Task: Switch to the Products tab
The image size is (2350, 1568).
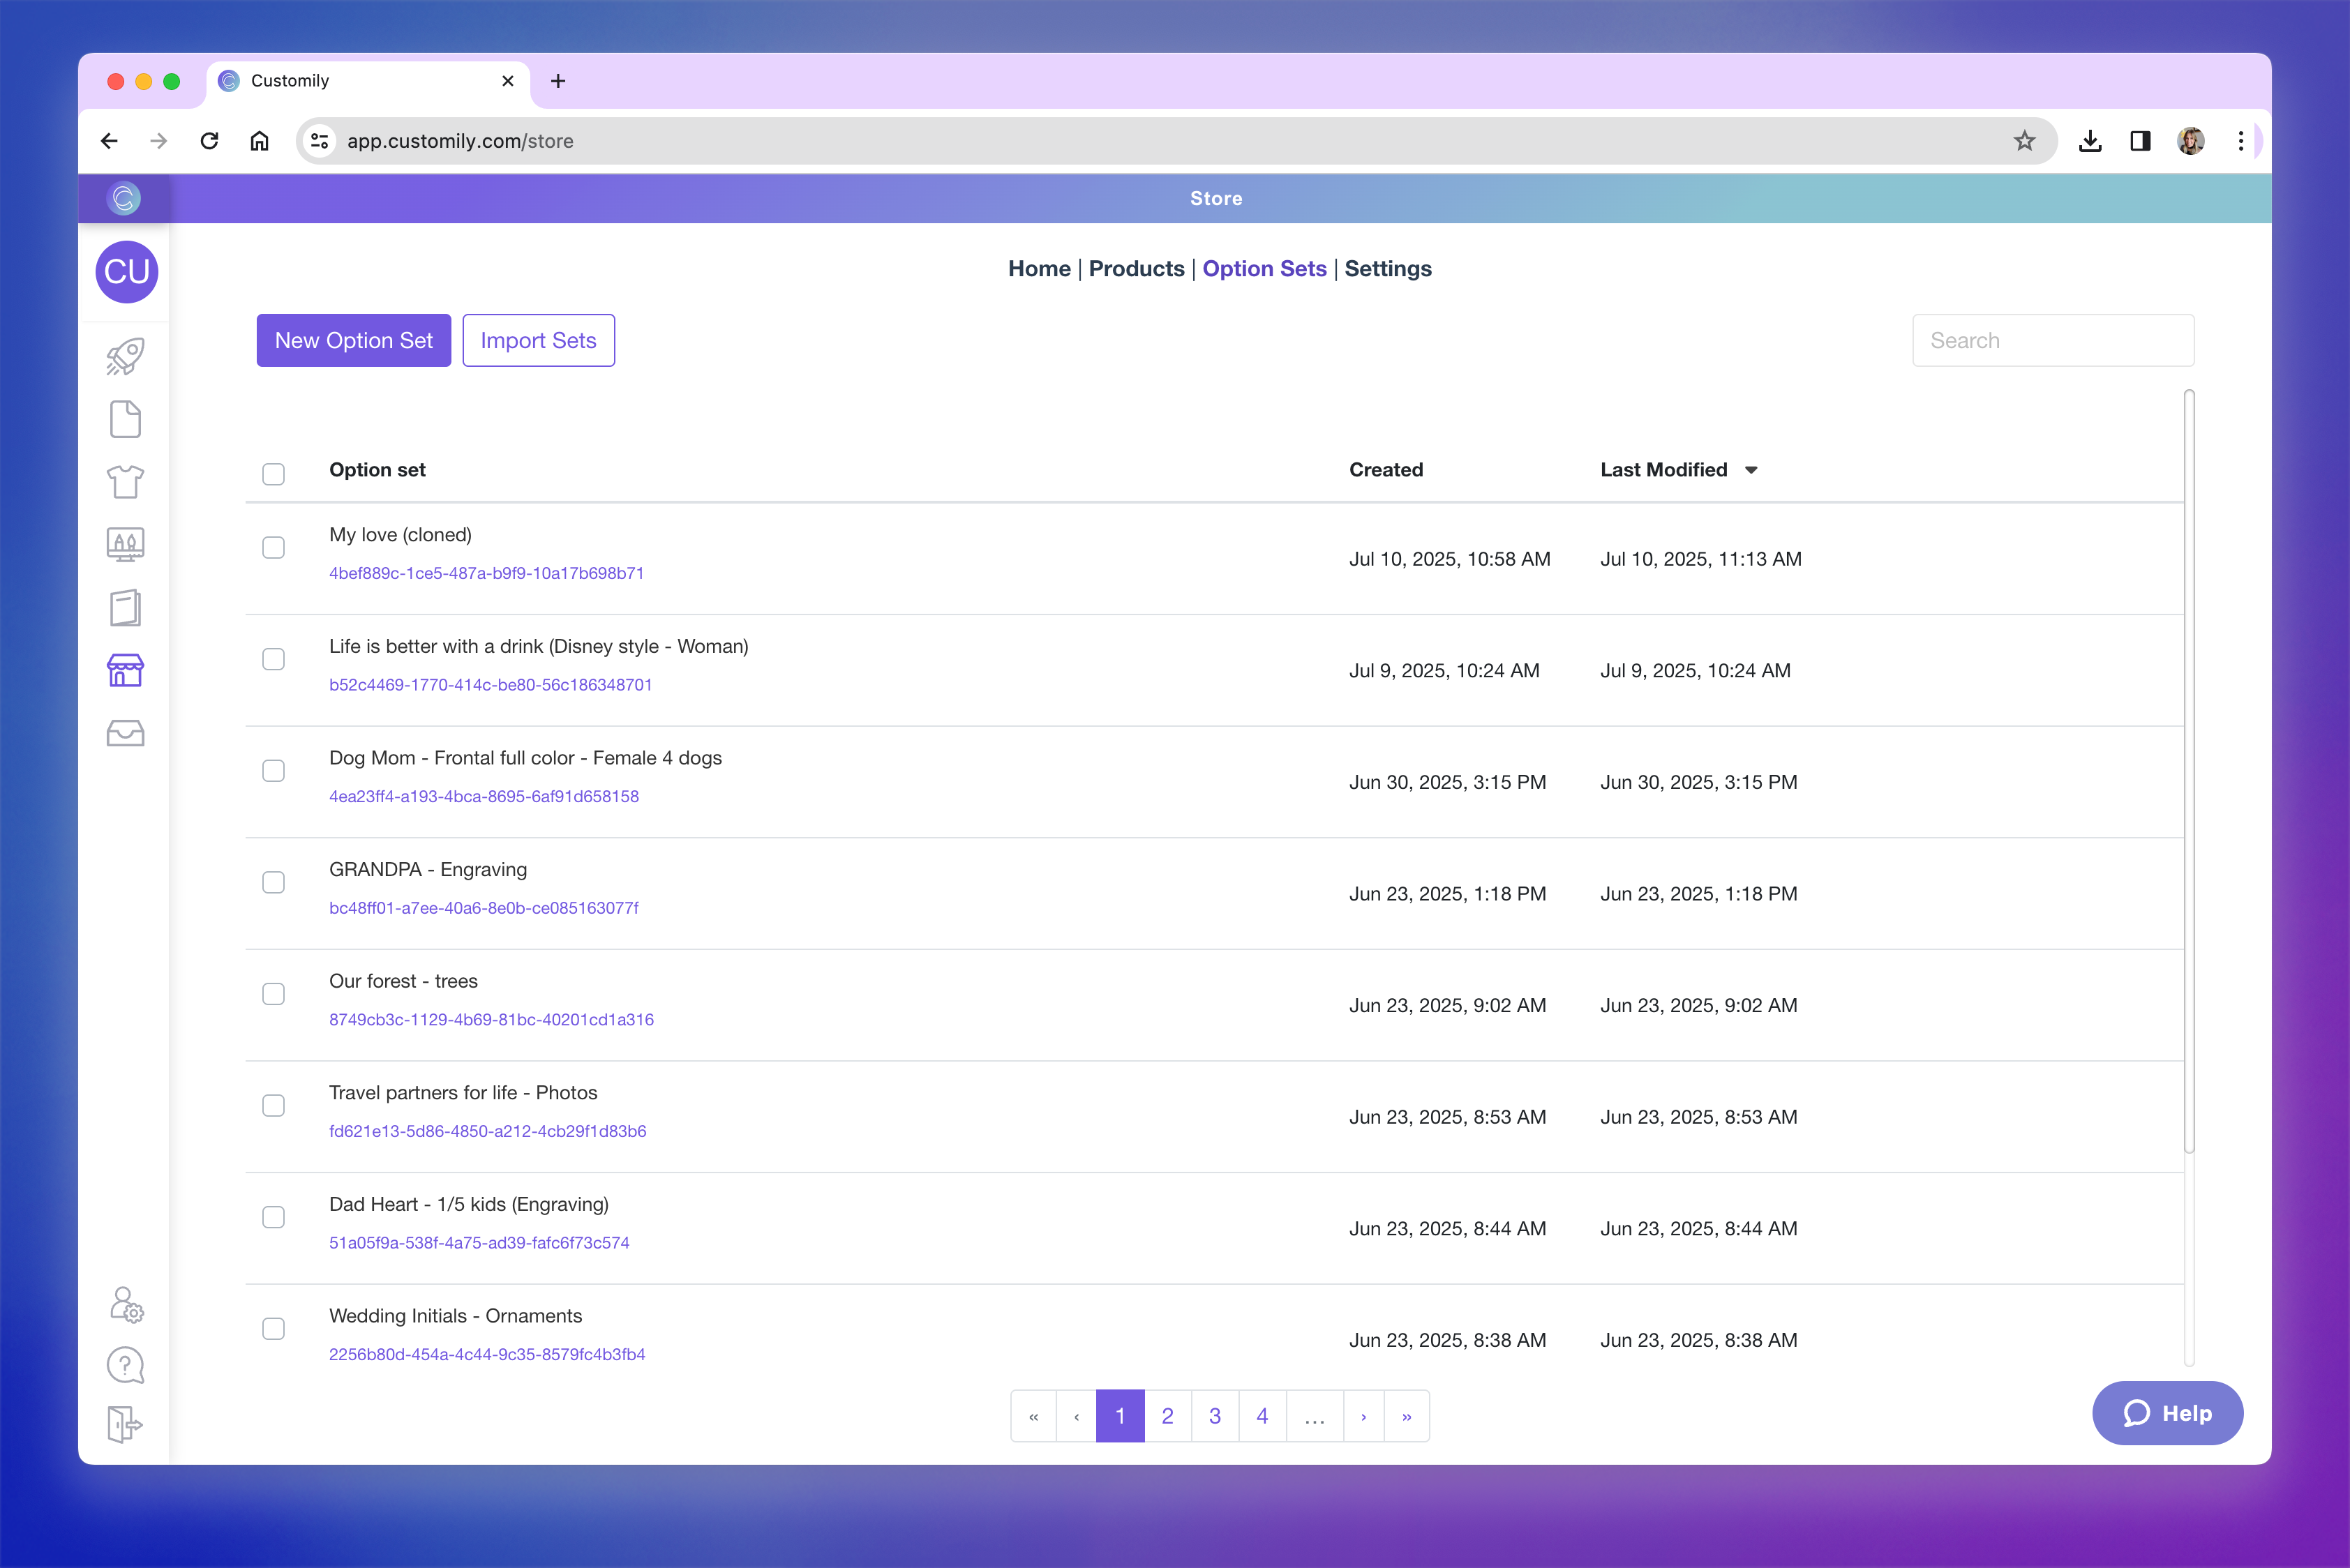Action: (x=1135, y=268)
